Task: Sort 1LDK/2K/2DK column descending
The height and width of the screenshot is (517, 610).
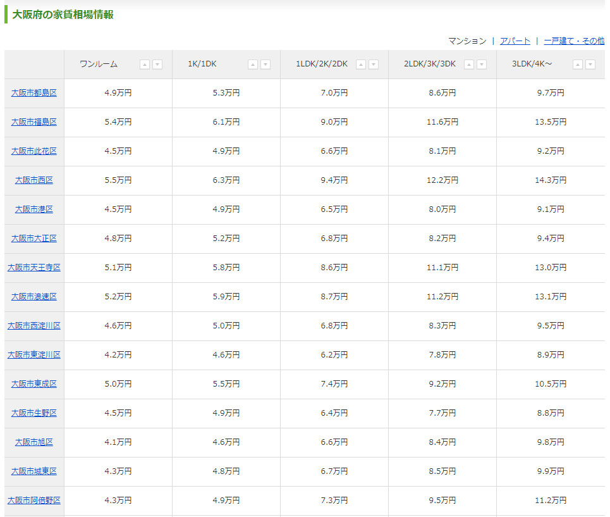Action: (374, 65)
